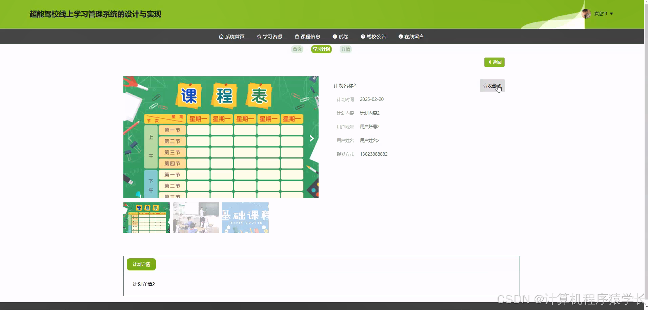
Task: Select the 基础课程 thumbnail
Action: click(x=245, y=218)
